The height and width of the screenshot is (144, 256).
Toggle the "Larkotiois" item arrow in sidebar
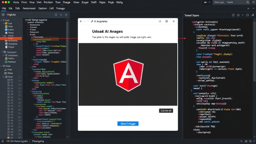pyautogui.click(x=3, y=55)
